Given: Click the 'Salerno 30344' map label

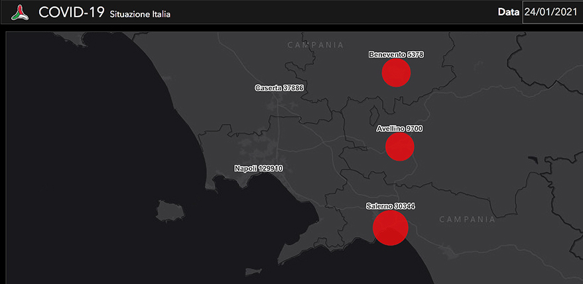Looking at the screenshot, I should pos(390,206).
